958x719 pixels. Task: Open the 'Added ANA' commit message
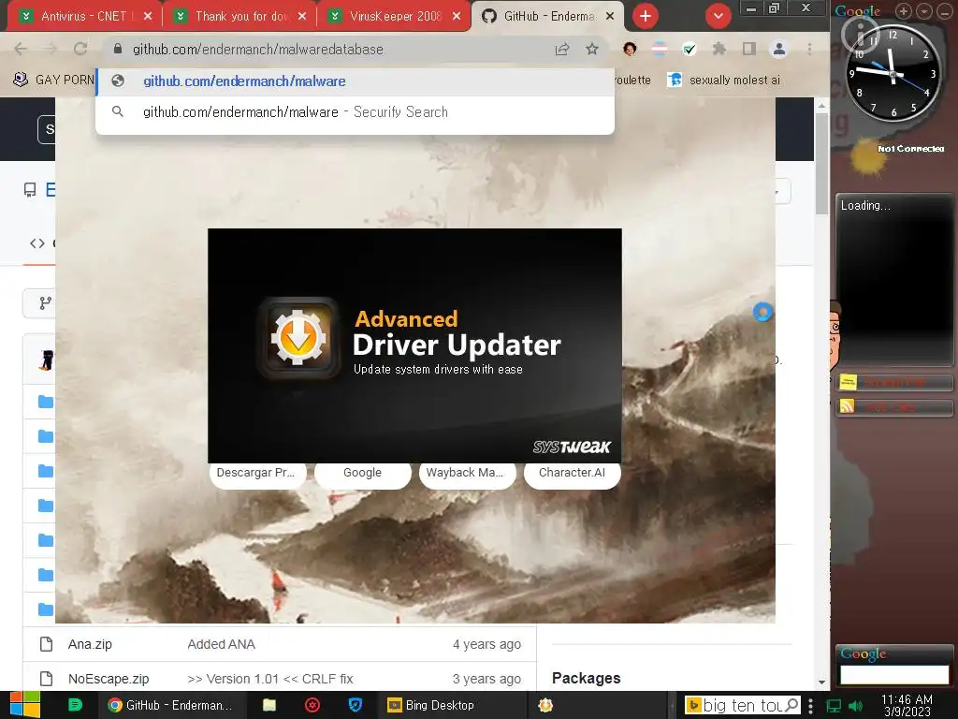(221, 644)
